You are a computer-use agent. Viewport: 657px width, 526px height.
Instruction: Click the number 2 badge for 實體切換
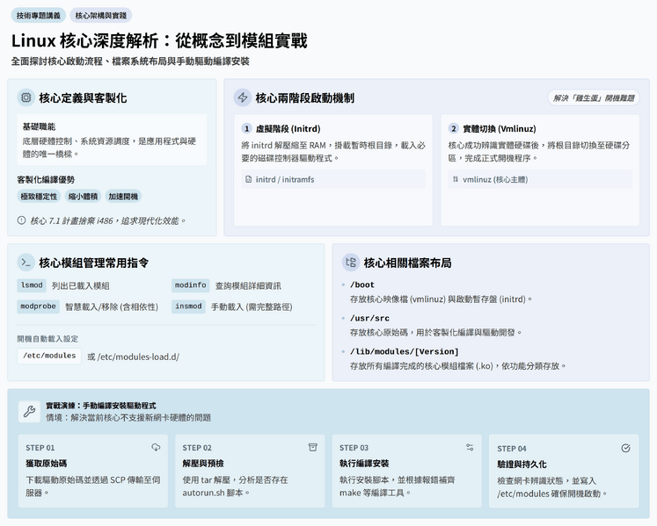453,128
